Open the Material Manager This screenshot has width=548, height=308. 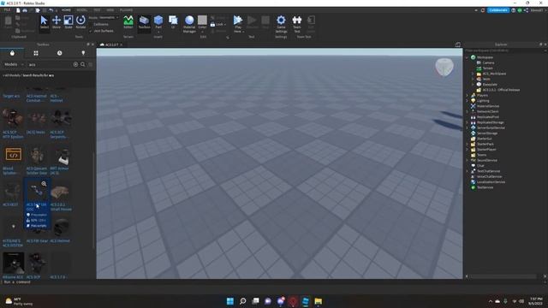click(189, 24)
